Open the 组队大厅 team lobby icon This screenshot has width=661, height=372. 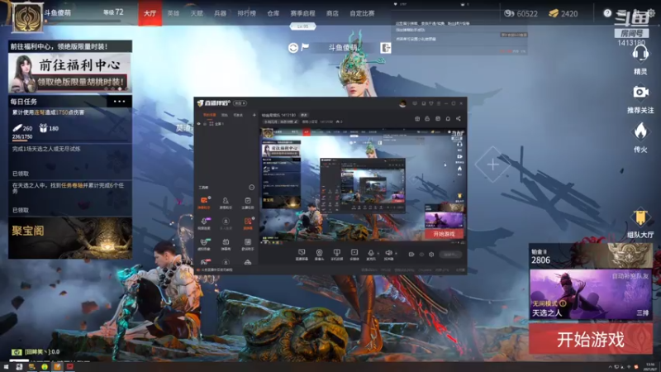(640, 217)
